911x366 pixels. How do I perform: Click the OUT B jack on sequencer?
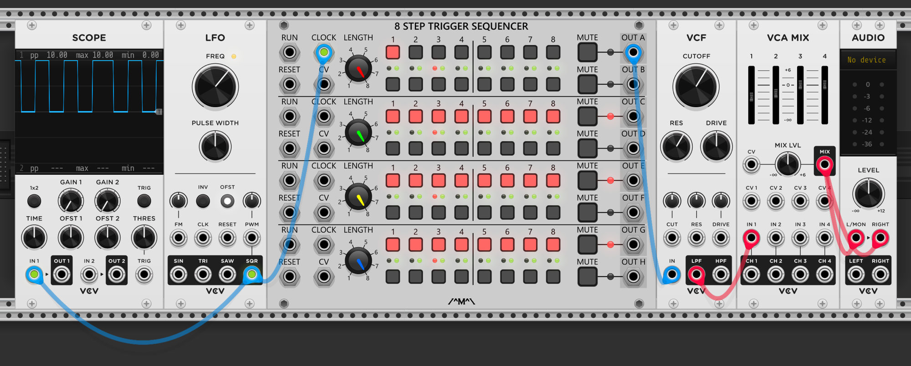click(x=633, y=84)
